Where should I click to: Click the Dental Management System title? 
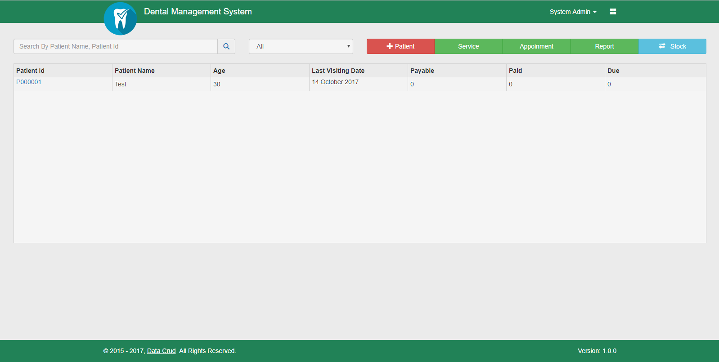pyautogui.click(x=198, y=12)
